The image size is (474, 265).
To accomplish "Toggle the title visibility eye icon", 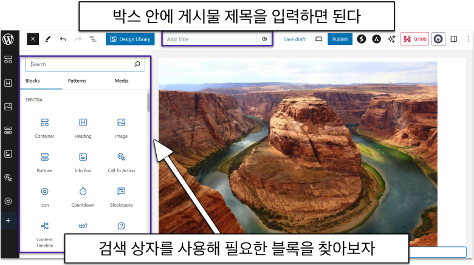I will [264, 39].
